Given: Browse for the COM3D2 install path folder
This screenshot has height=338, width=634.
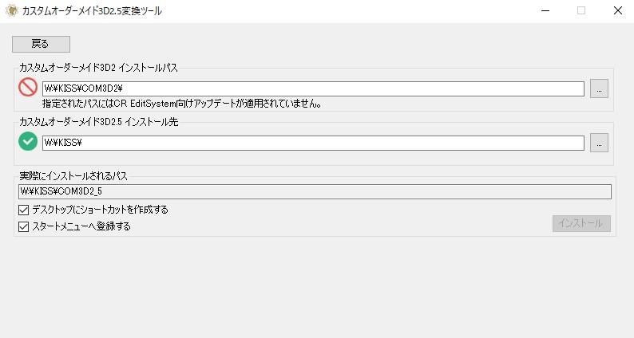Looking at the screenshot, I should [x=599, y=88].
